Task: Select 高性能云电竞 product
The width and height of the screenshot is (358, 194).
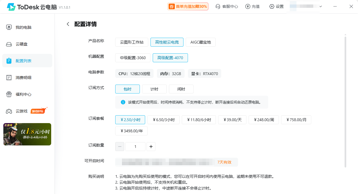Action: [x=167, y=42]
